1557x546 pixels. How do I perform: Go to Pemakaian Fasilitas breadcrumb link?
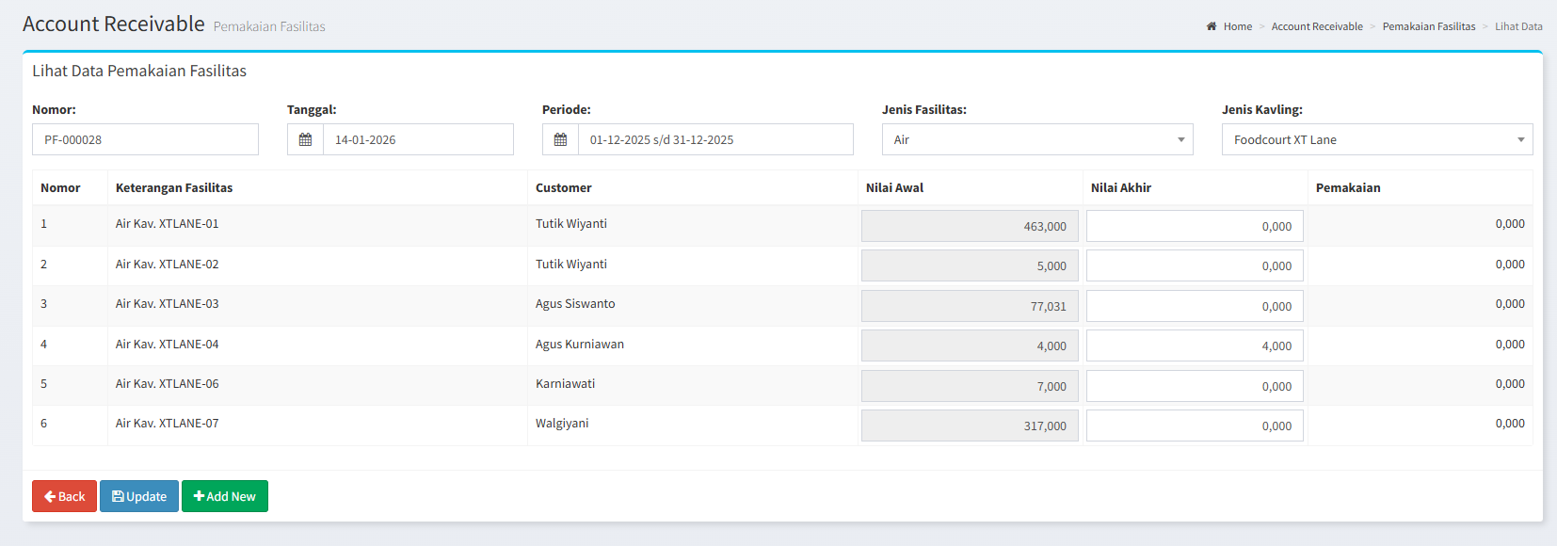point(1428,26)
